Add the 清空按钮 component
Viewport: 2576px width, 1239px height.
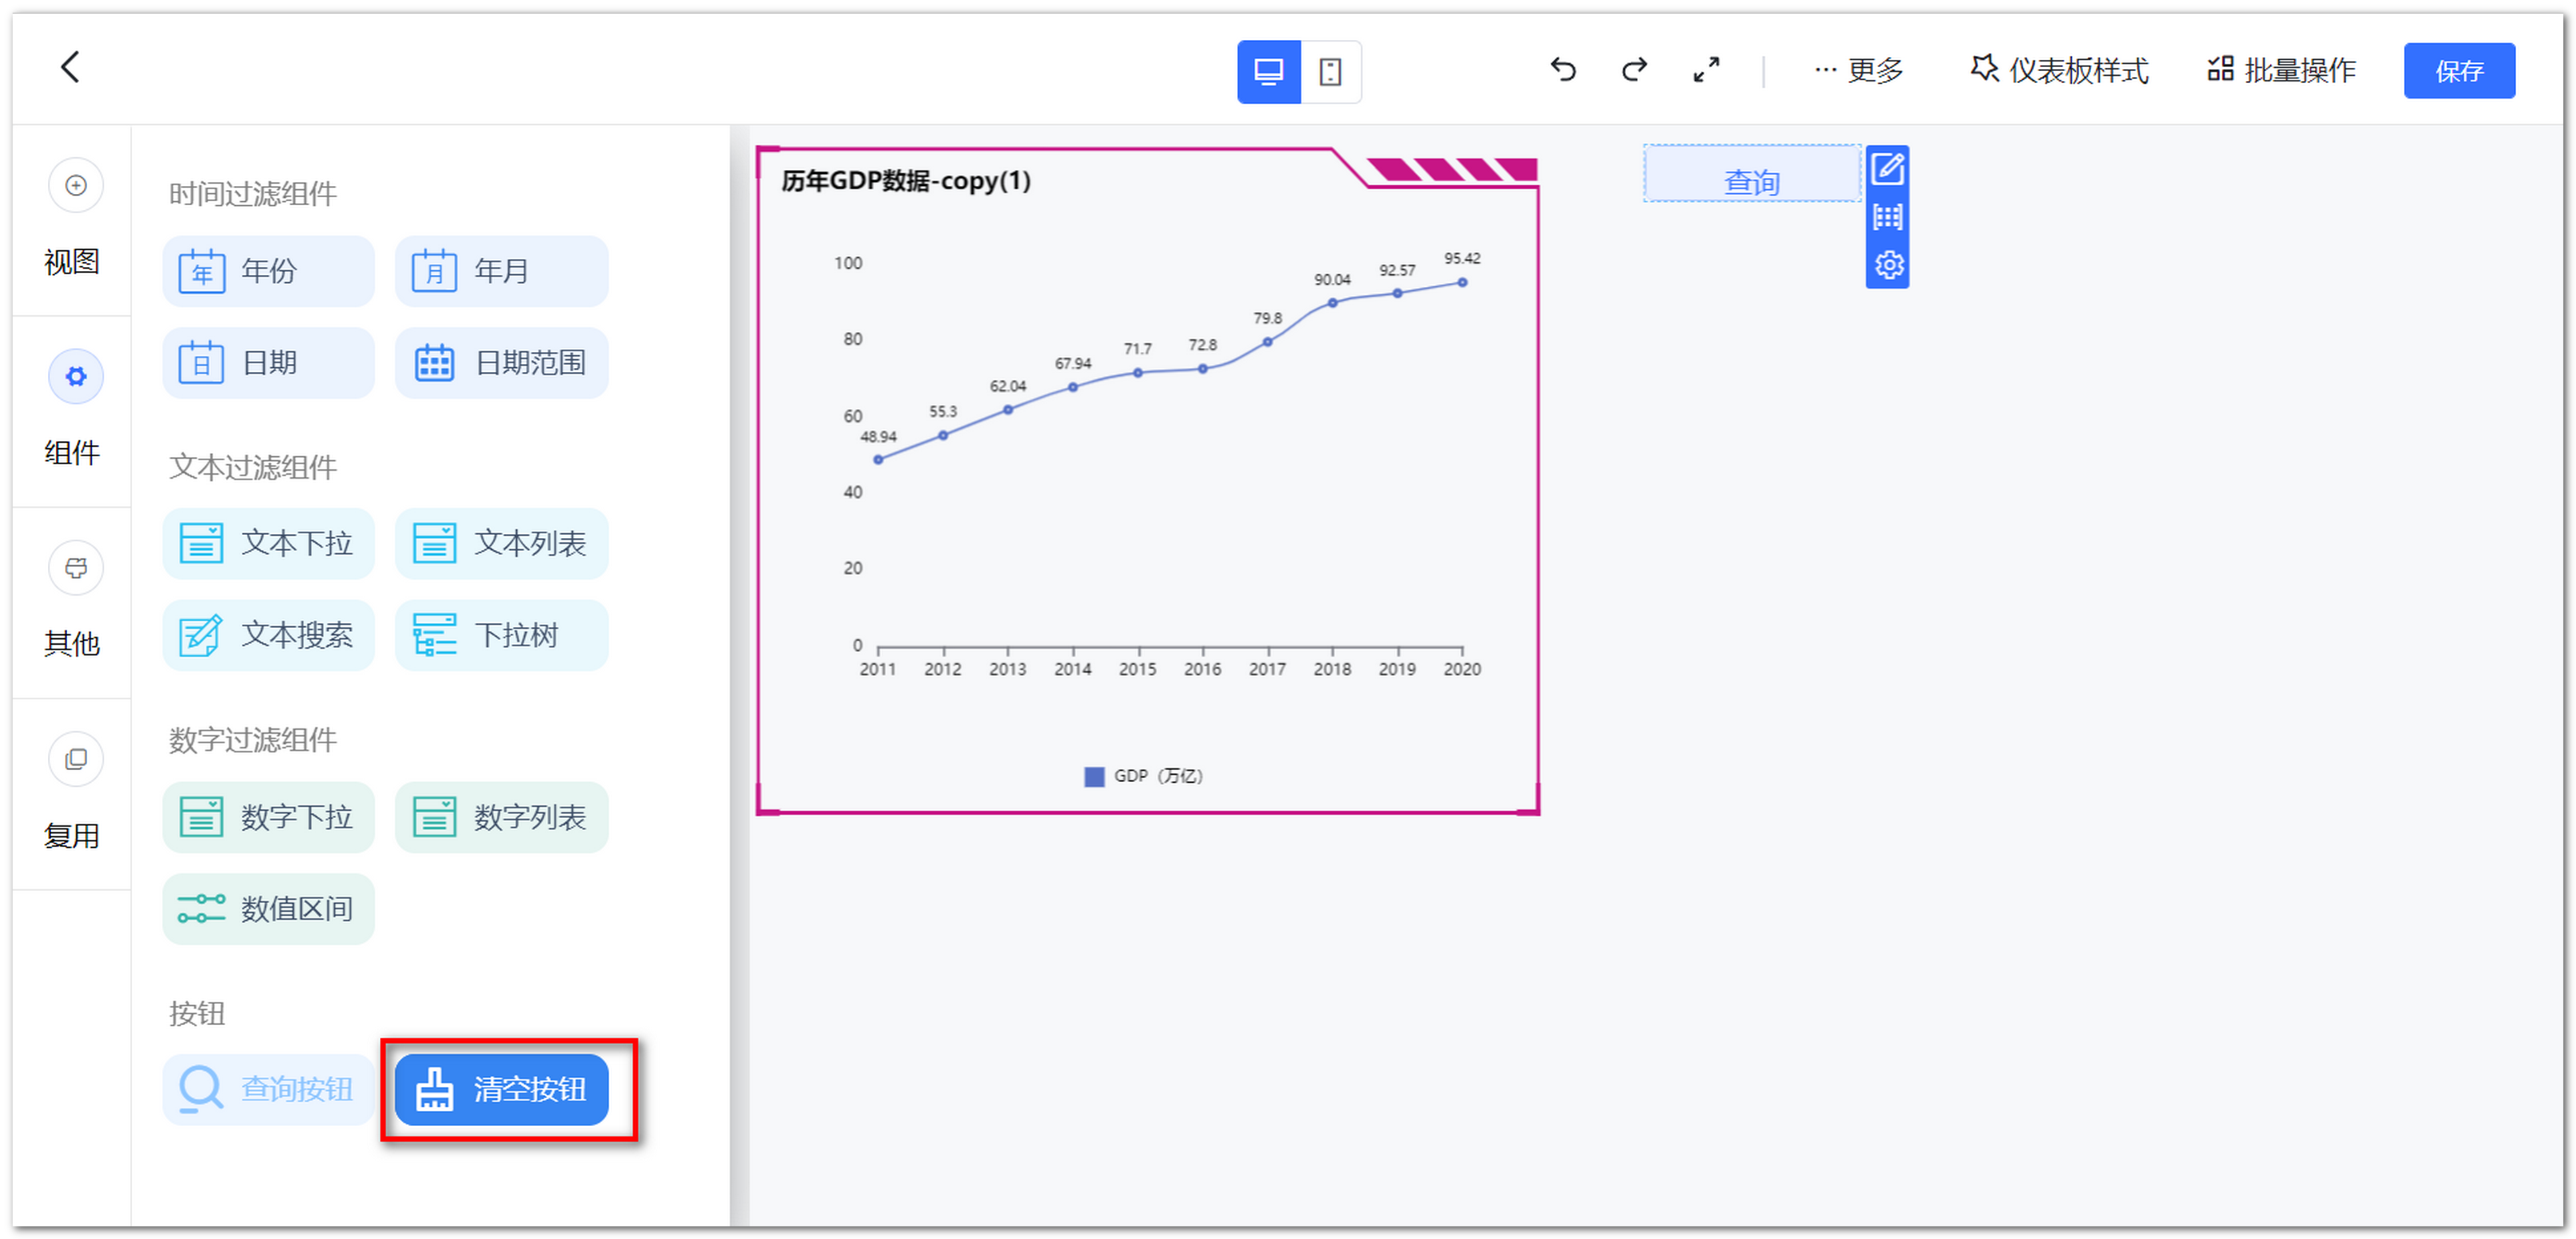501,1089
